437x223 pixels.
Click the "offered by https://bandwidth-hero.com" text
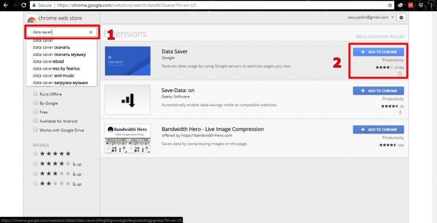[x=197, y=136]
